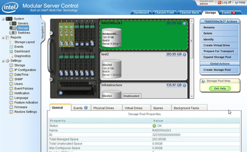Click Identify action
The image size is (247, 152).
click(x=219, y=39)
